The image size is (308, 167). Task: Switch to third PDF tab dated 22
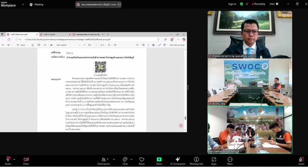coord(87,34)
